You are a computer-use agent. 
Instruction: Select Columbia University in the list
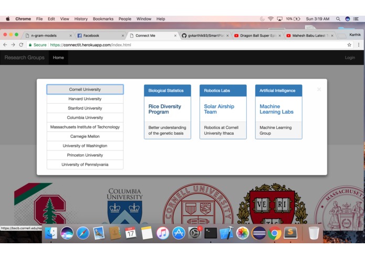pyautogui.click(x=85, y=118)
